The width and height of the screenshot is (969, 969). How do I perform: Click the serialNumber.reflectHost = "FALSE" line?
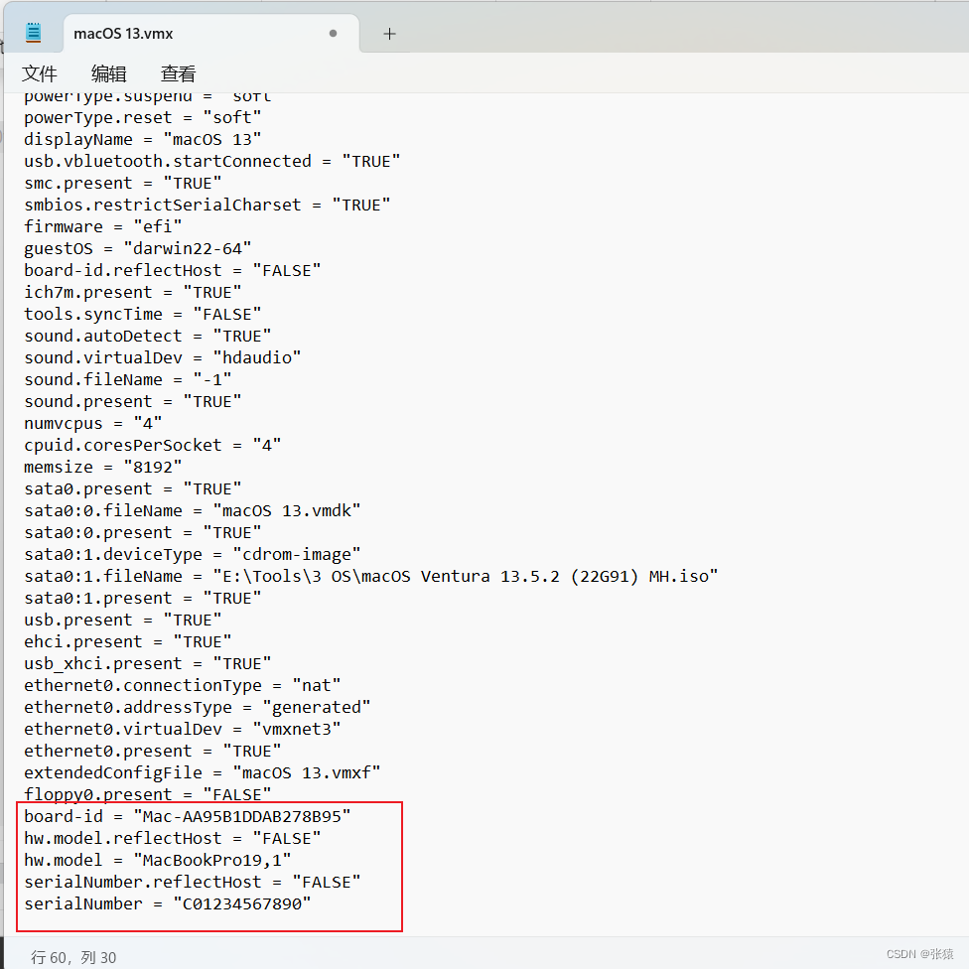(193, 882)
